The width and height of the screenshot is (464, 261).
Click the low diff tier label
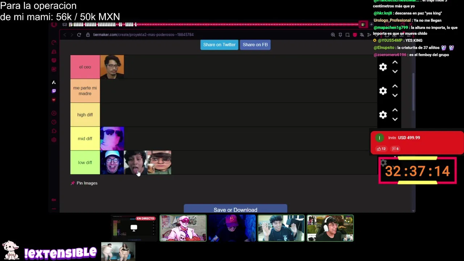click(85, 162)
